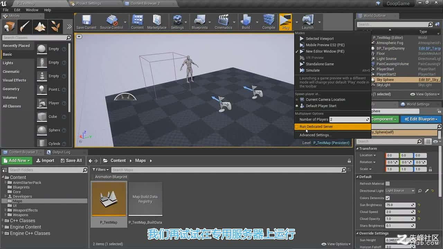
Task: Select the Paint mode brush icon
Action: (x=25, y=27)
